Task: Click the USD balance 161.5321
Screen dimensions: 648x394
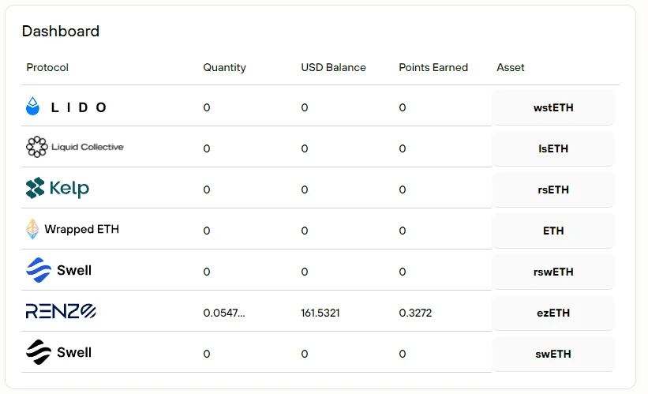Action: click(x=320, y=313)
